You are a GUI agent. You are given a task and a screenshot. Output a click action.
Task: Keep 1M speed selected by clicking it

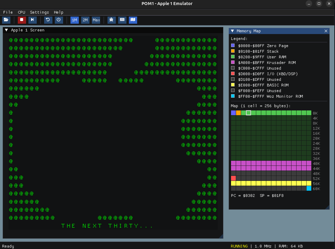[x=74, y=20]
